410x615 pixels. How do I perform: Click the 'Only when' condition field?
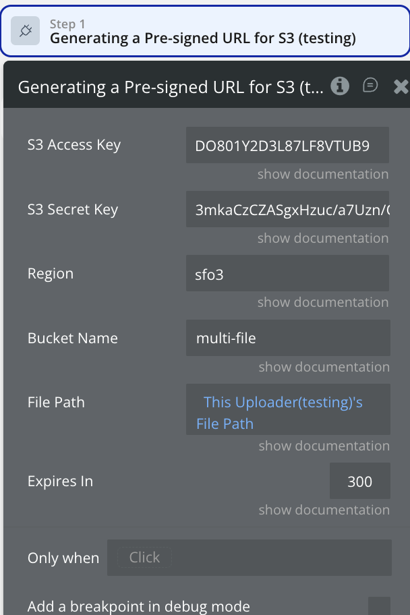point(249,558)
